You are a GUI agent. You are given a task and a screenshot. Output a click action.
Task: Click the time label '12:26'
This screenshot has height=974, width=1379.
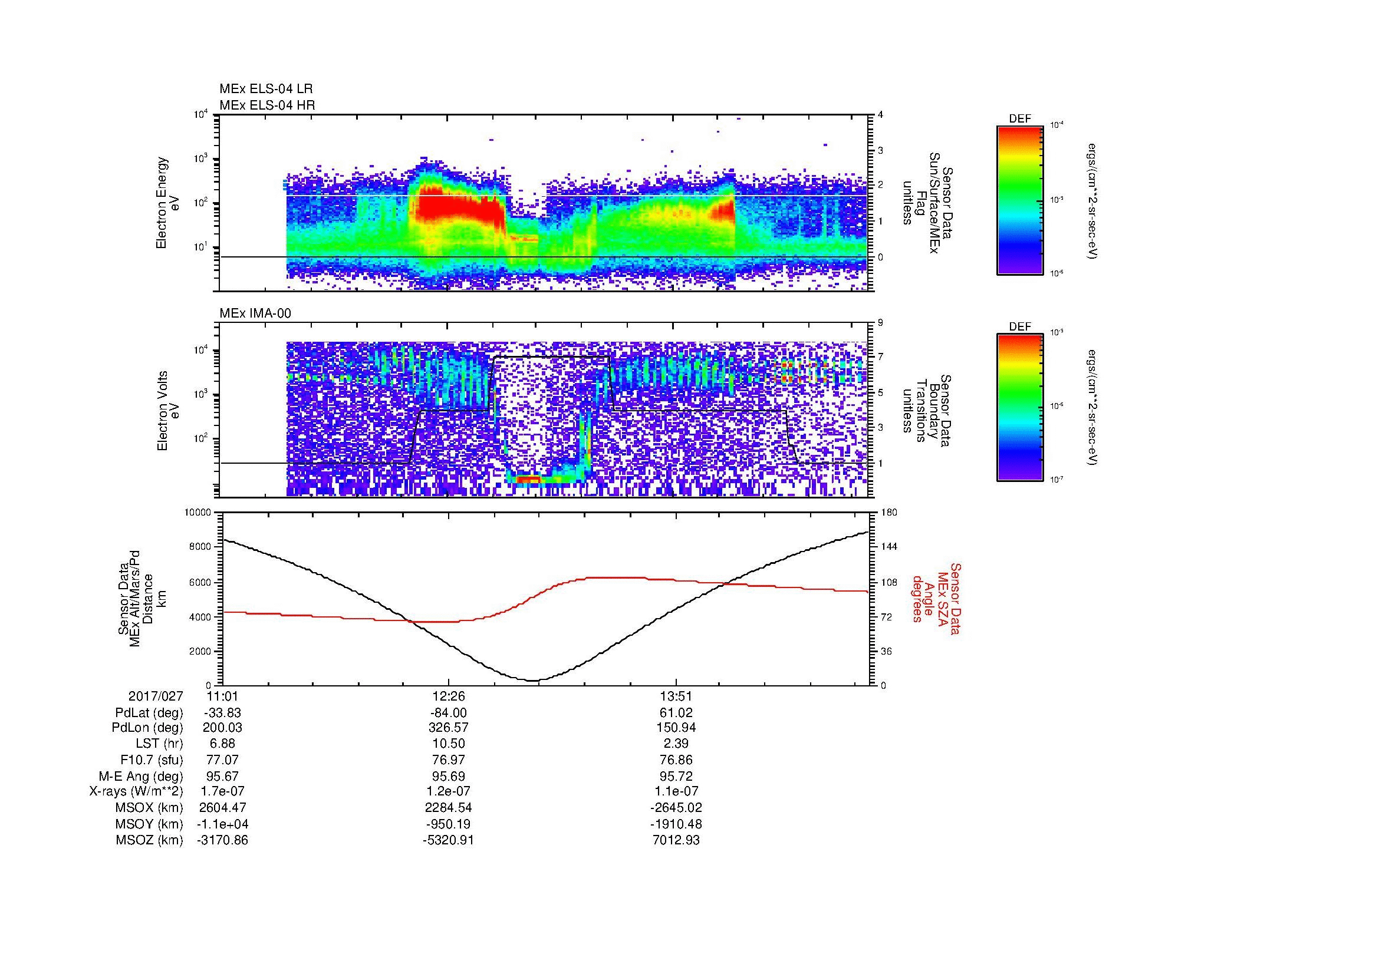tap(449, 696)
